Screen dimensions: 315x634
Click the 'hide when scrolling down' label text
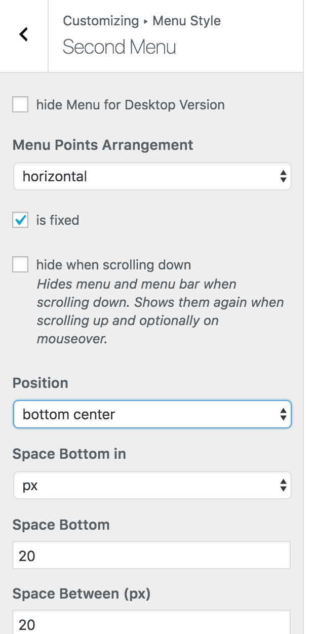point(113,265)
